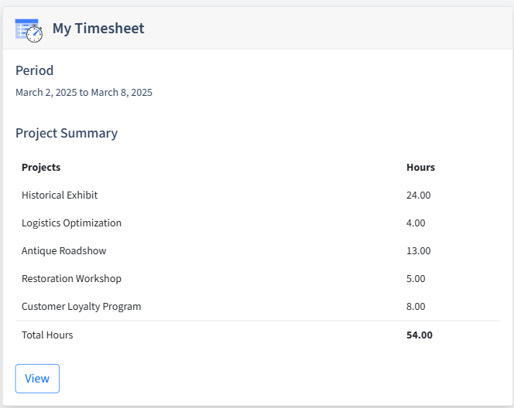Click the Hours column header

(420, 167)
